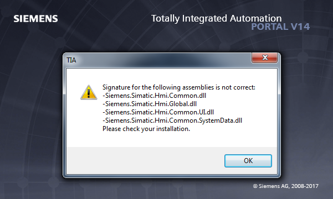Image resolution: width=333 pixels, height=199 pixels.
Task: Click the splash background below the dialog
Action: pos(148,188)
